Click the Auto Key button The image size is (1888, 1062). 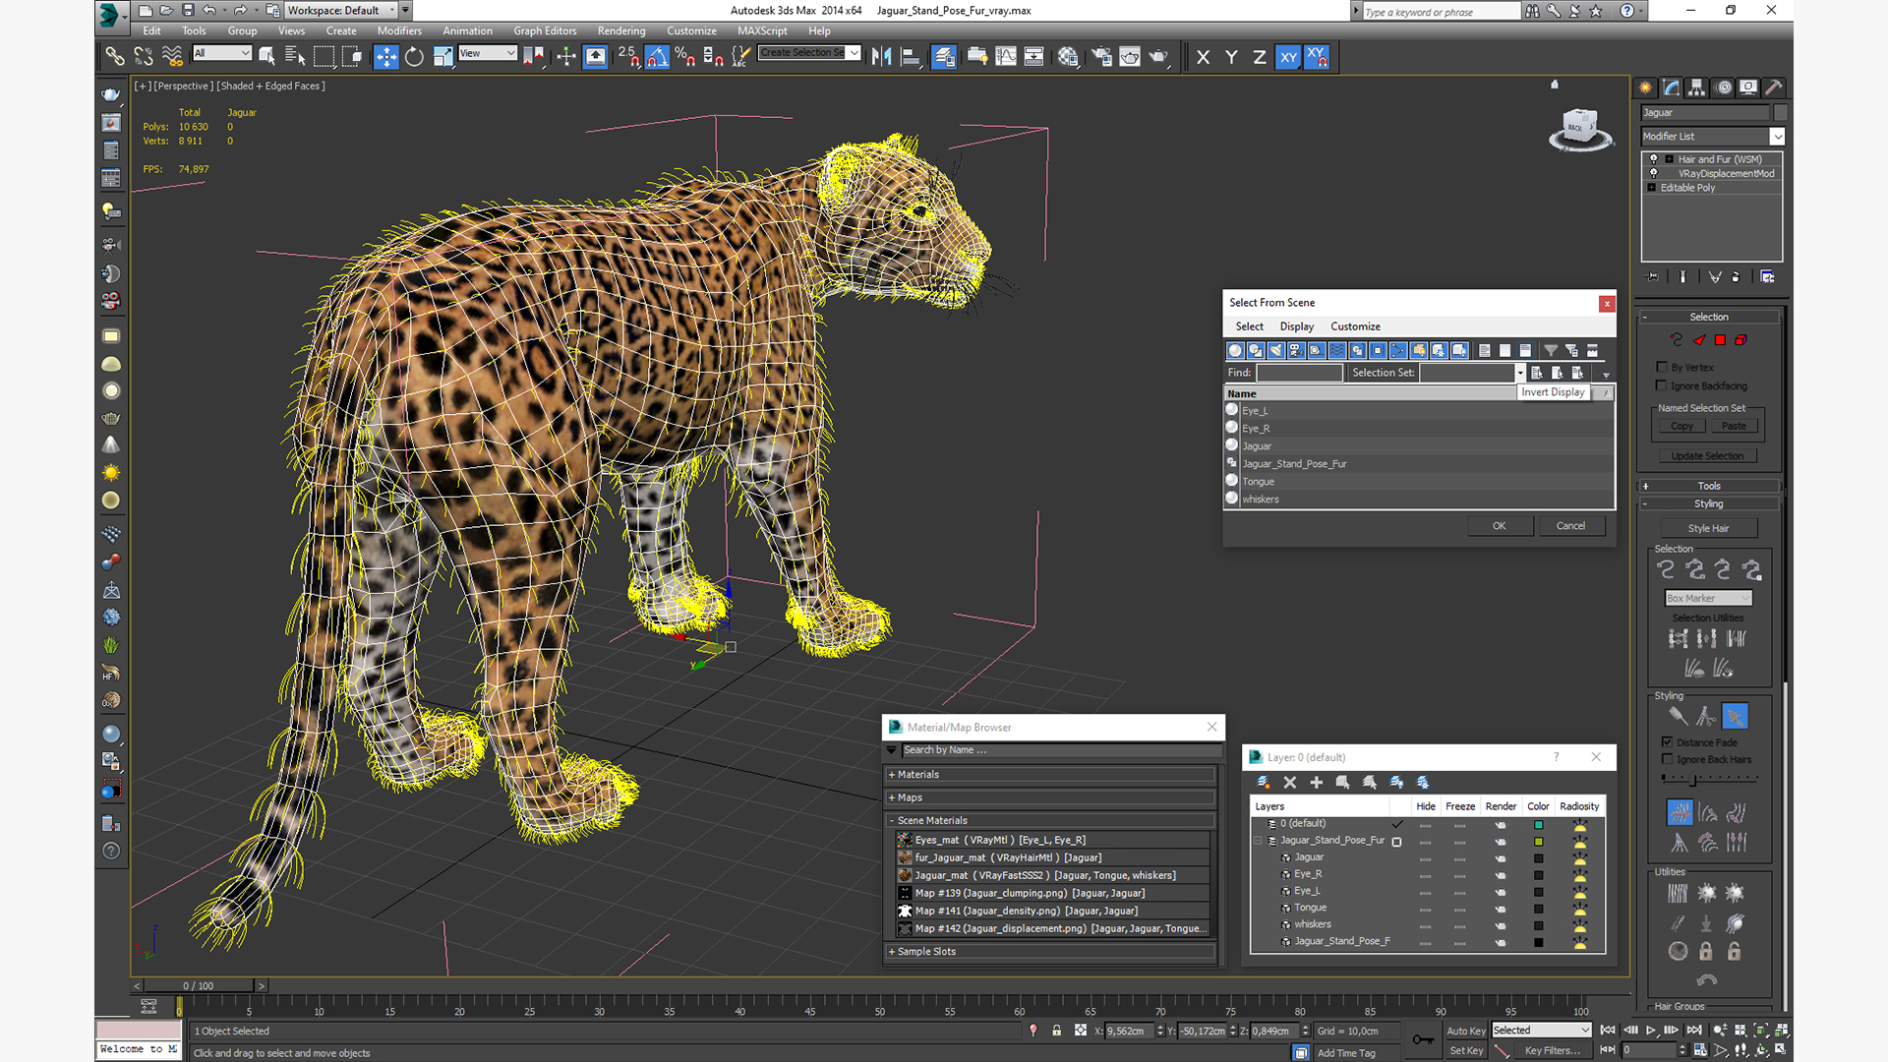tap(1465, 1031)
